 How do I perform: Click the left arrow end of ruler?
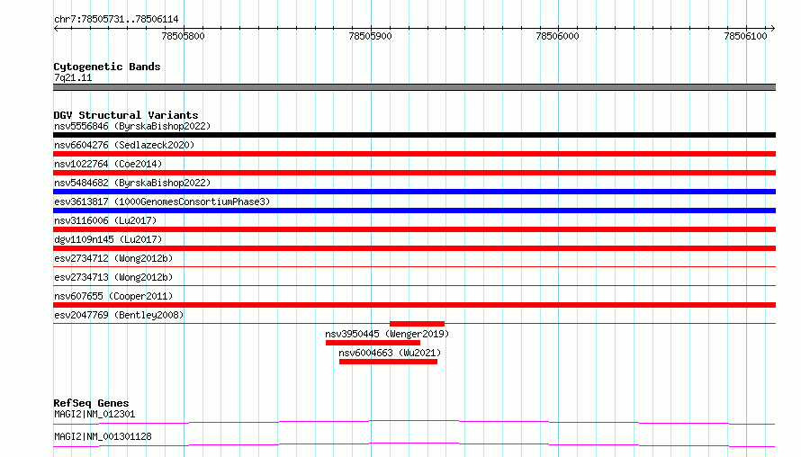[56, 28]
